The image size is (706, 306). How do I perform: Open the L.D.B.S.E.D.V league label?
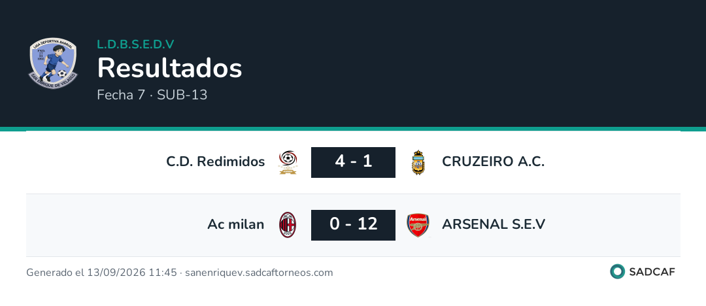coord(135,44)
